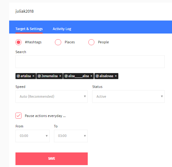Screen dimensions: 172x167
Task: Remove the alisalovaa tag
Action: click(x=116, y=76)
